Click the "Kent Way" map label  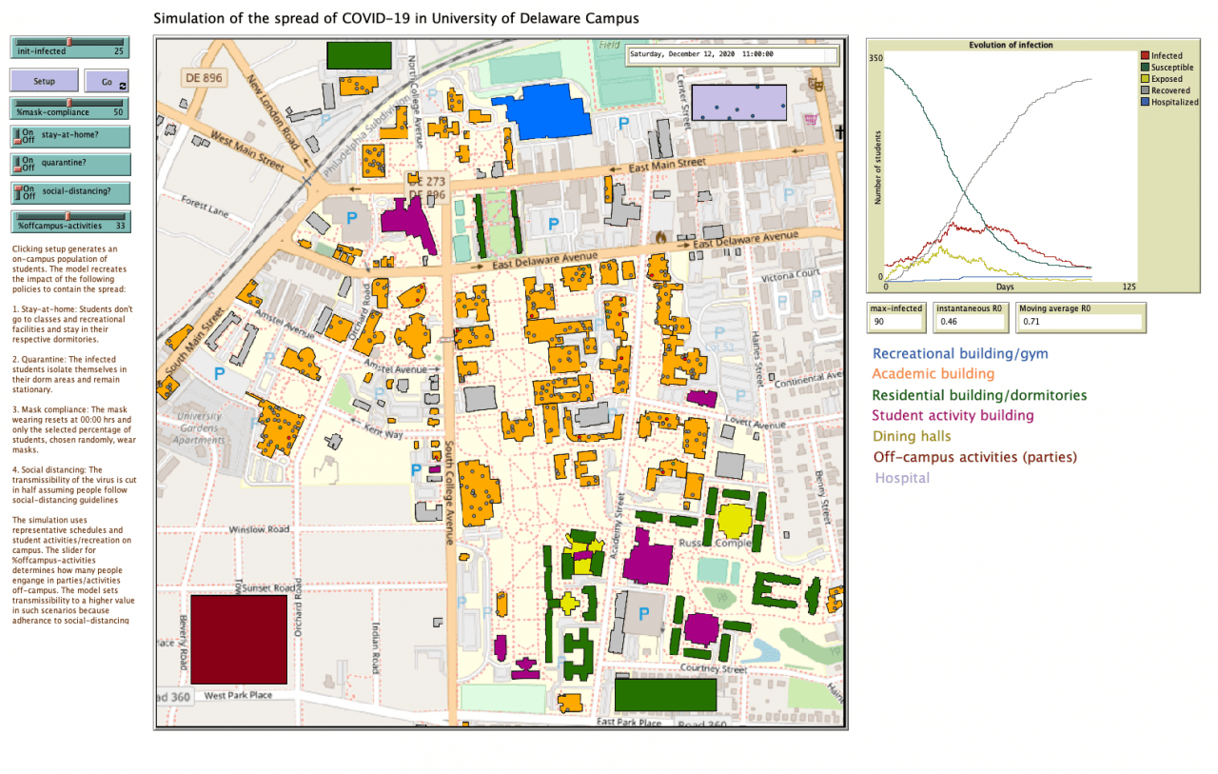tap(385, 432)
